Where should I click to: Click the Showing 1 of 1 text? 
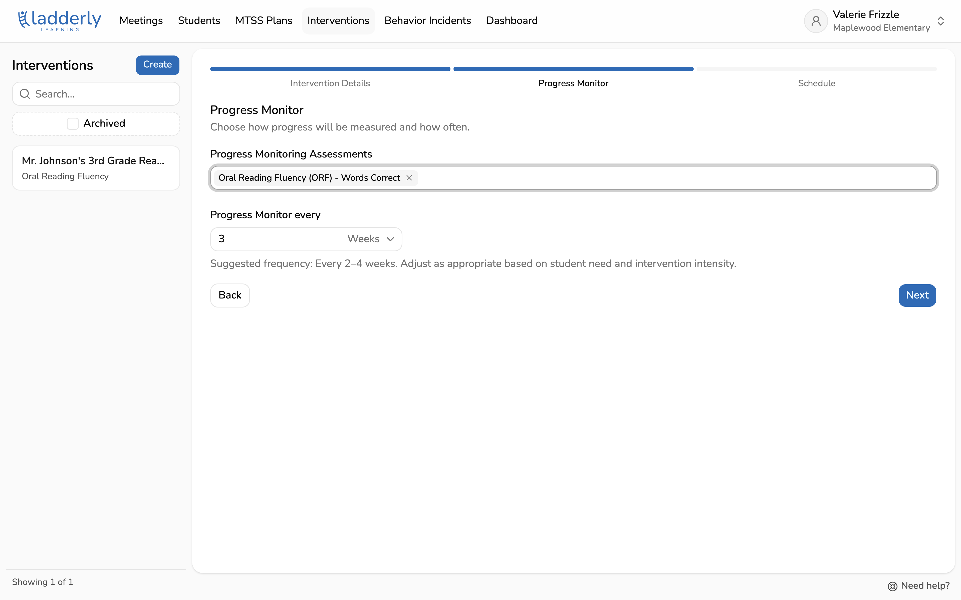point(43,582)
